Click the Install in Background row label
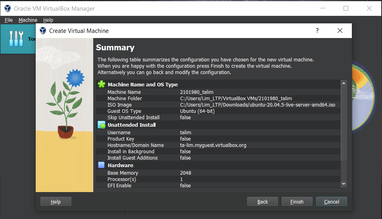 [x=131, y=151]
